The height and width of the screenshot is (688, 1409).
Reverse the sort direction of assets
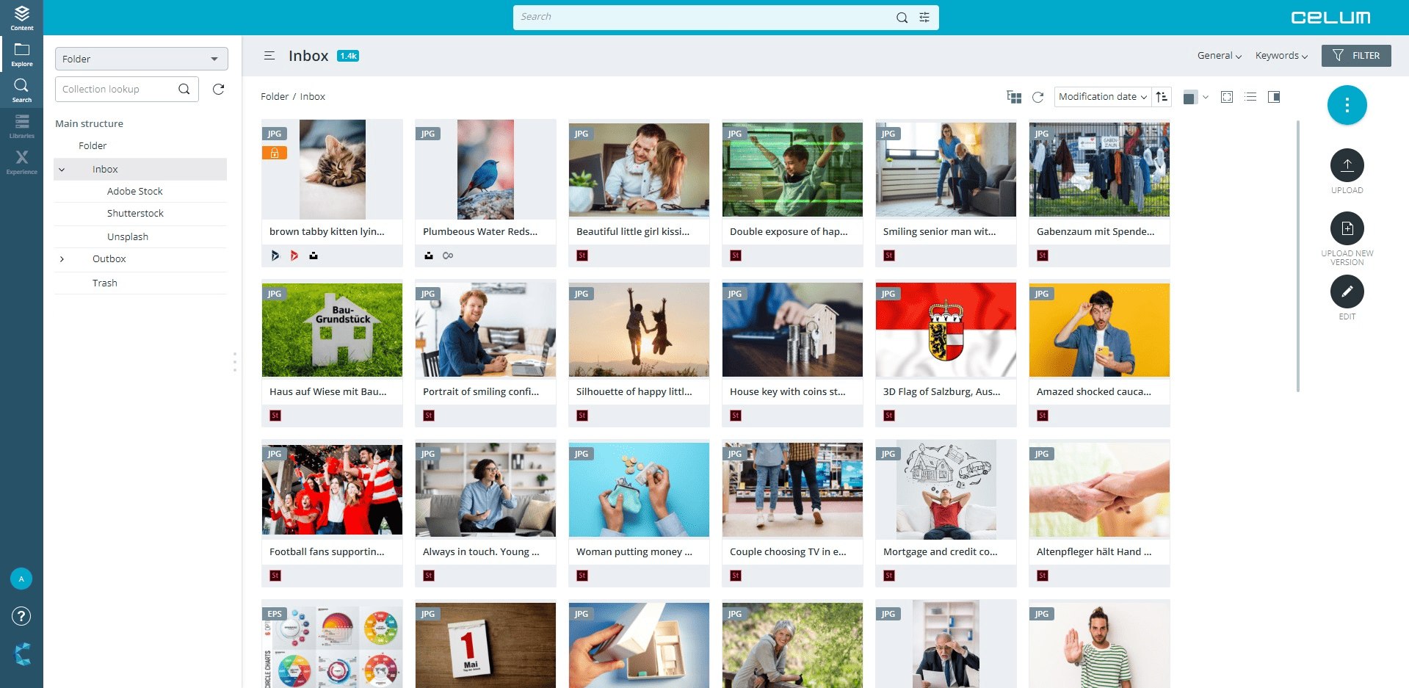1161,96
